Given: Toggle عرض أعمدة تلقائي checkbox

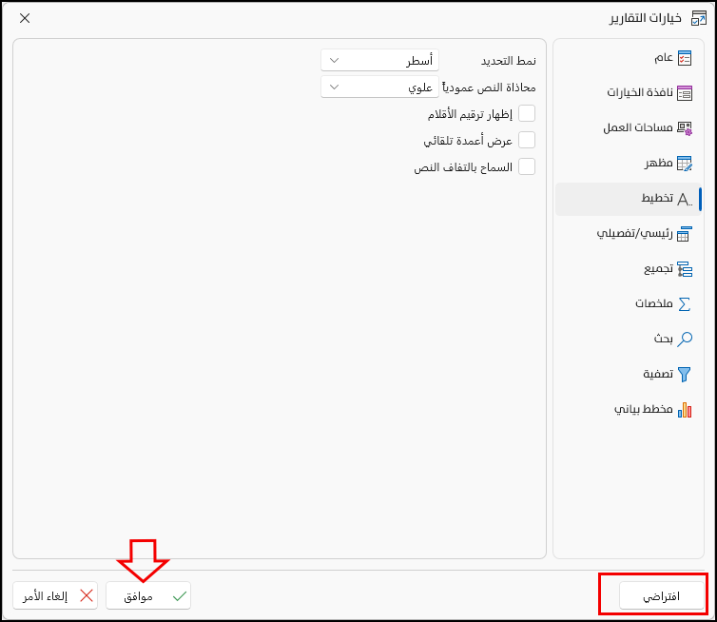Looking at the screenshot, I should click(527, 140).
